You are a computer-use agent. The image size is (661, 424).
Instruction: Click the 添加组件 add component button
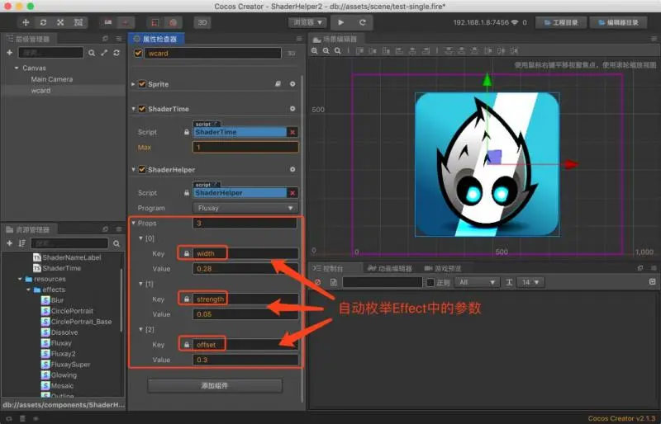pyautogui.click(x=215, y=386)
